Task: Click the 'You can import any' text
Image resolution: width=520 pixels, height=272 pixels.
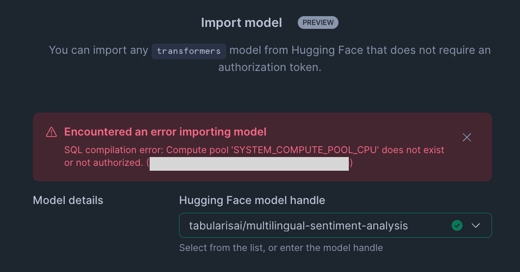Action: coord(98,50)
